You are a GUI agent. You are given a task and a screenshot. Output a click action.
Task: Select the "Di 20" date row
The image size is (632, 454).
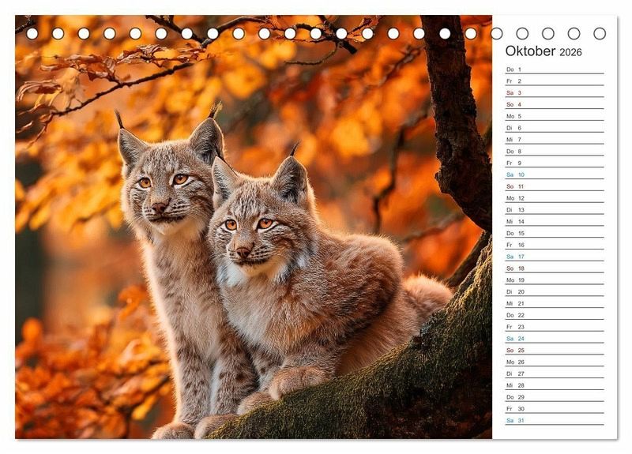pyautogui.click(x=555, y=291)
